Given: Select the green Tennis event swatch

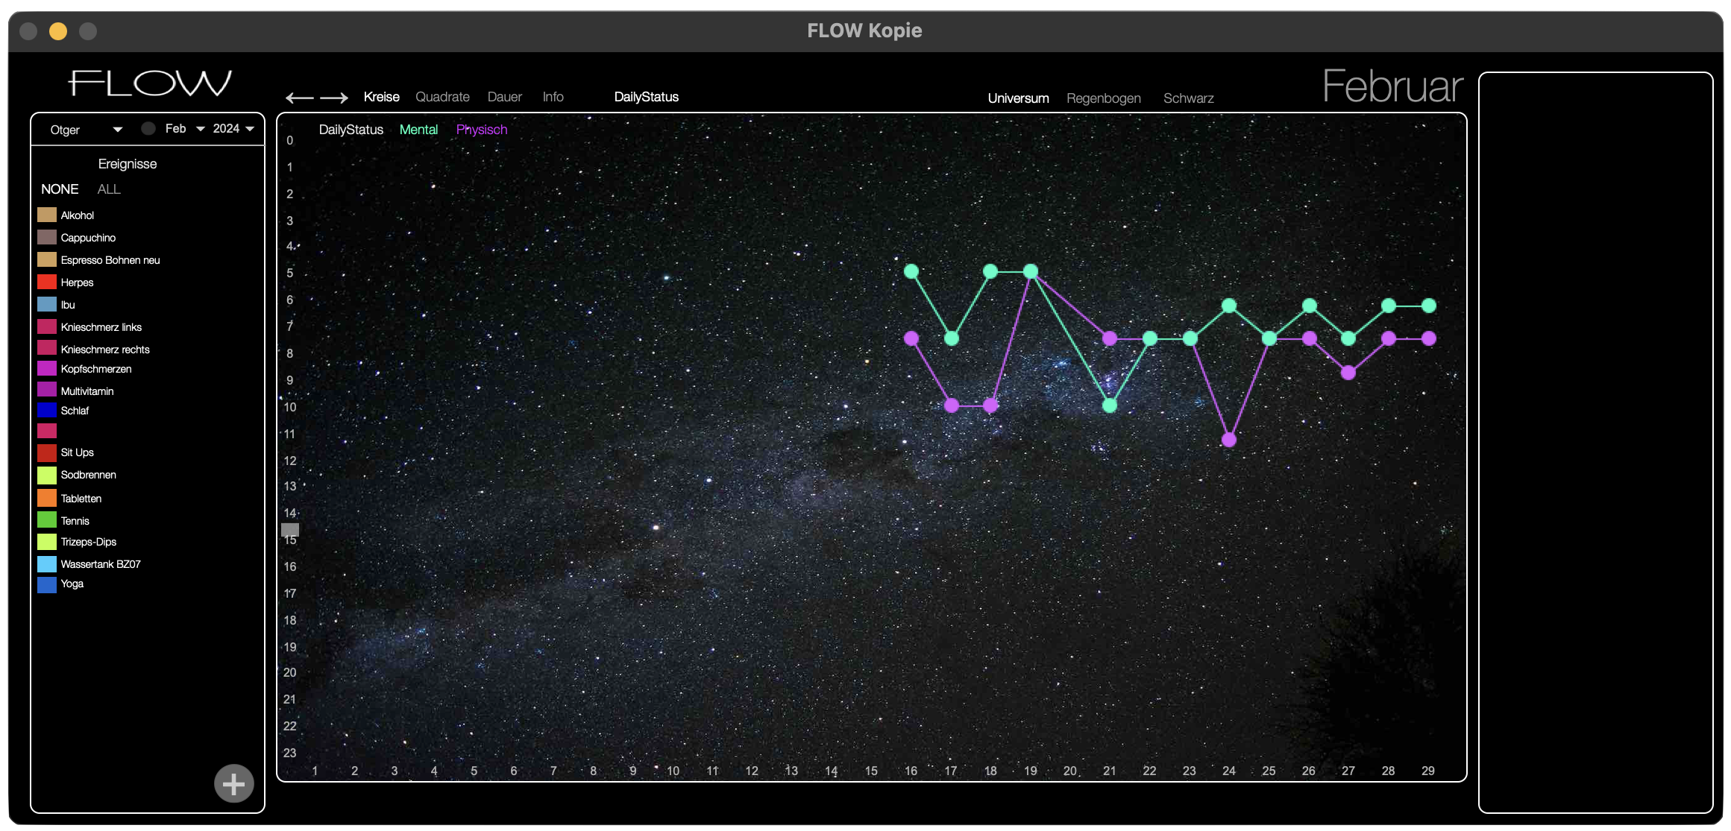Looking at the screenshot, I should click(47, 520).
